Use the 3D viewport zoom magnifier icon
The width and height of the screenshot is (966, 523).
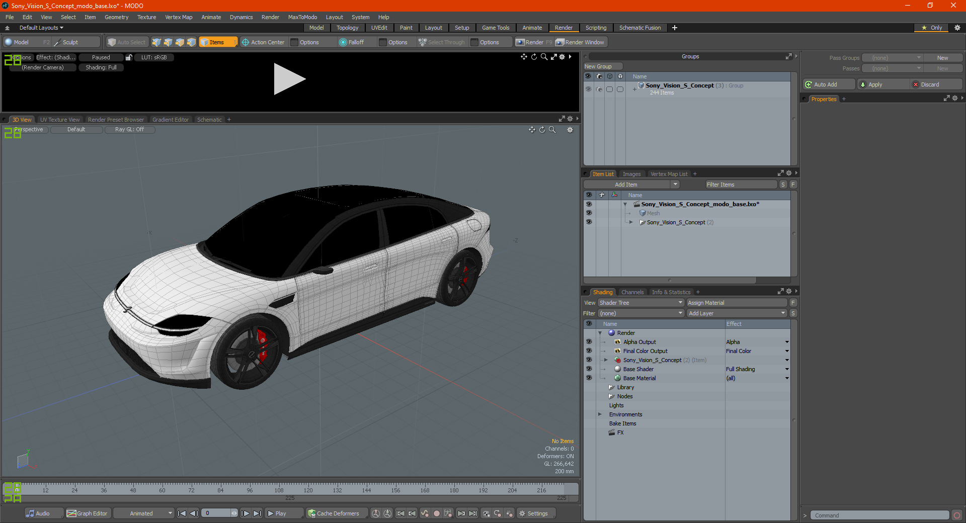coord(552,130)
